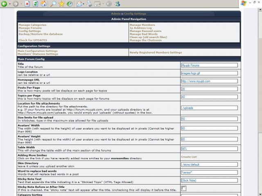This screenshot has height=196, width=262.
Task: Click the forum Title input field
Action: click(209, 65)
